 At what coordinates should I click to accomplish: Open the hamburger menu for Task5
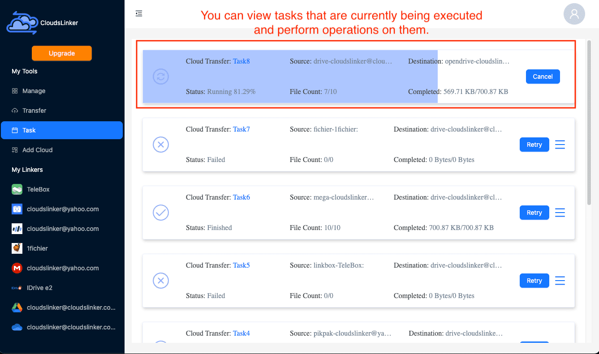[x=560, y=281]
